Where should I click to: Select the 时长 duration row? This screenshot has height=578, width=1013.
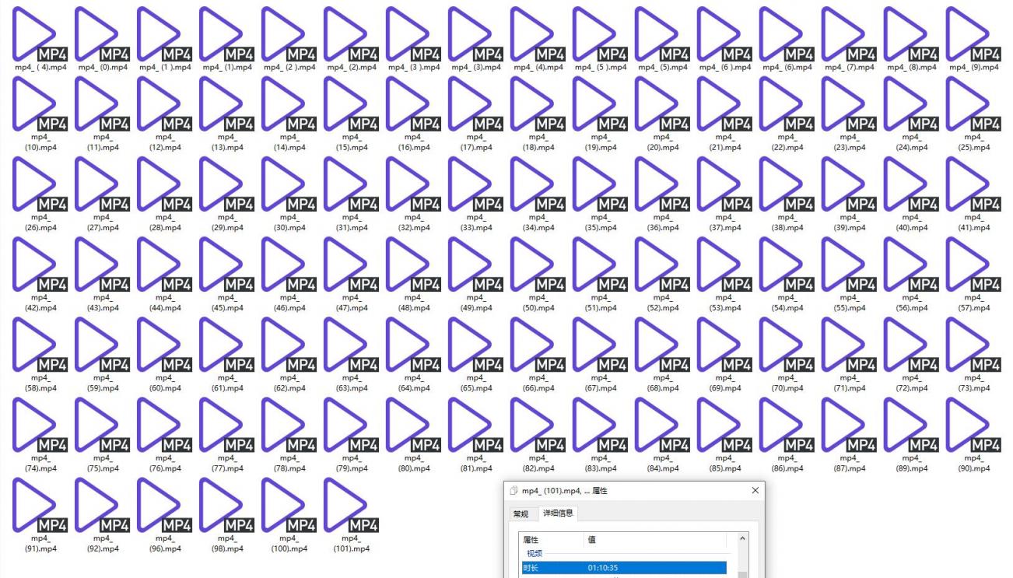(x=624, y=568)
